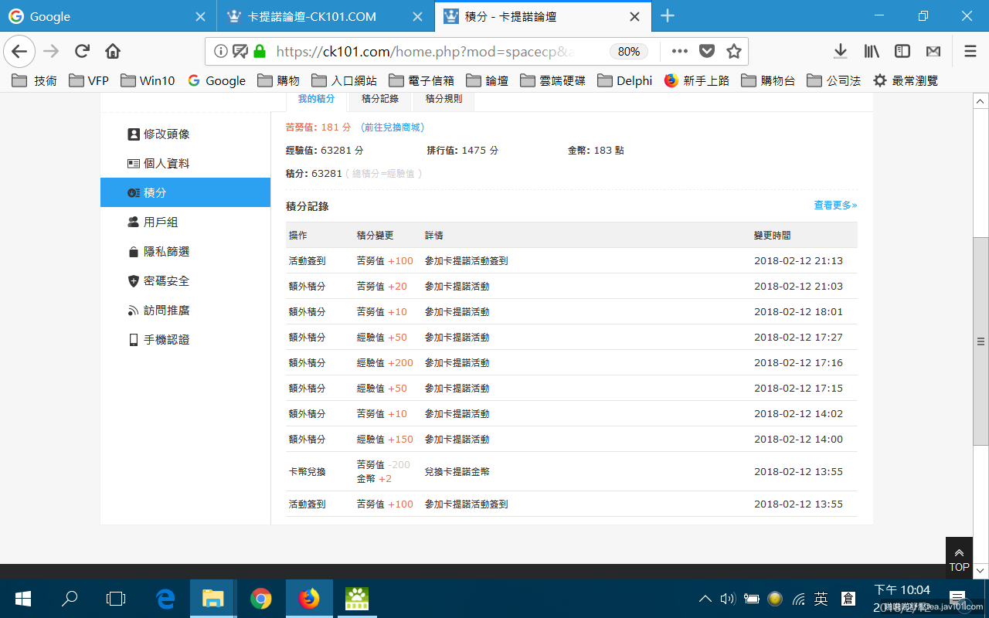989x618 pixels.
Task: Bookmark this page with the star
Action: tap(734, 52)
